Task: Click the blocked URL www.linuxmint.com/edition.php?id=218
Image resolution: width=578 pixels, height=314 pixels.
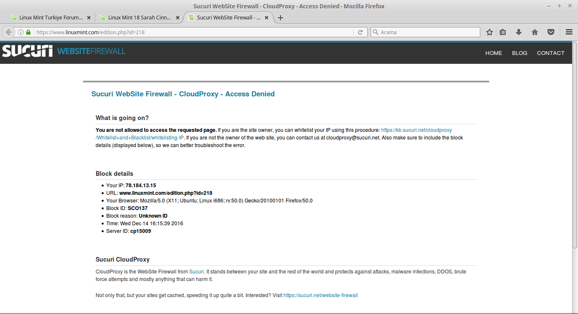Action: 166,193
